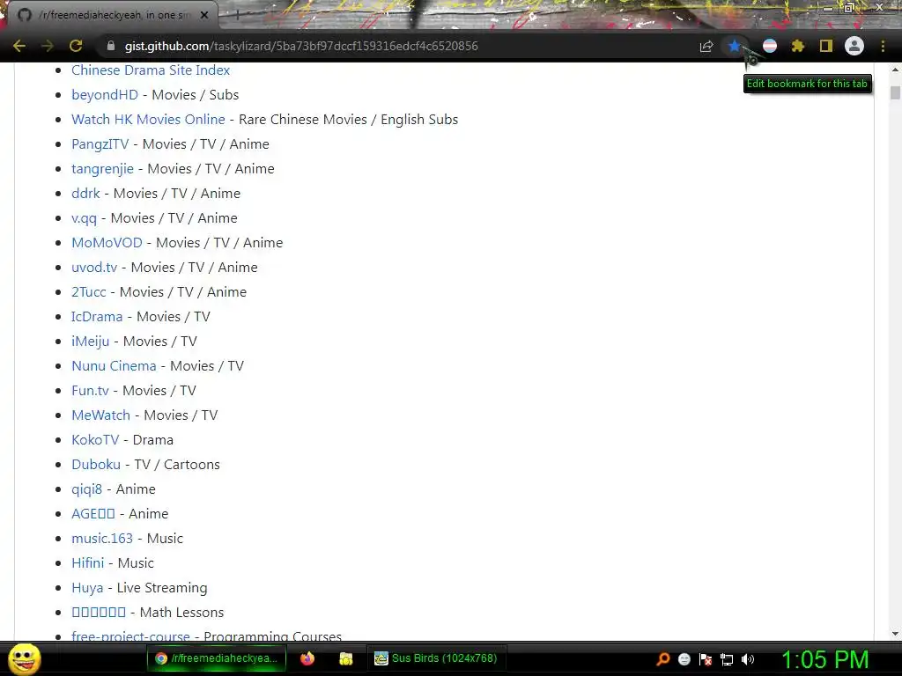The image size is (902, 676).
Task: Open the Chrome three-dot menu
Action: coord(883,46)
